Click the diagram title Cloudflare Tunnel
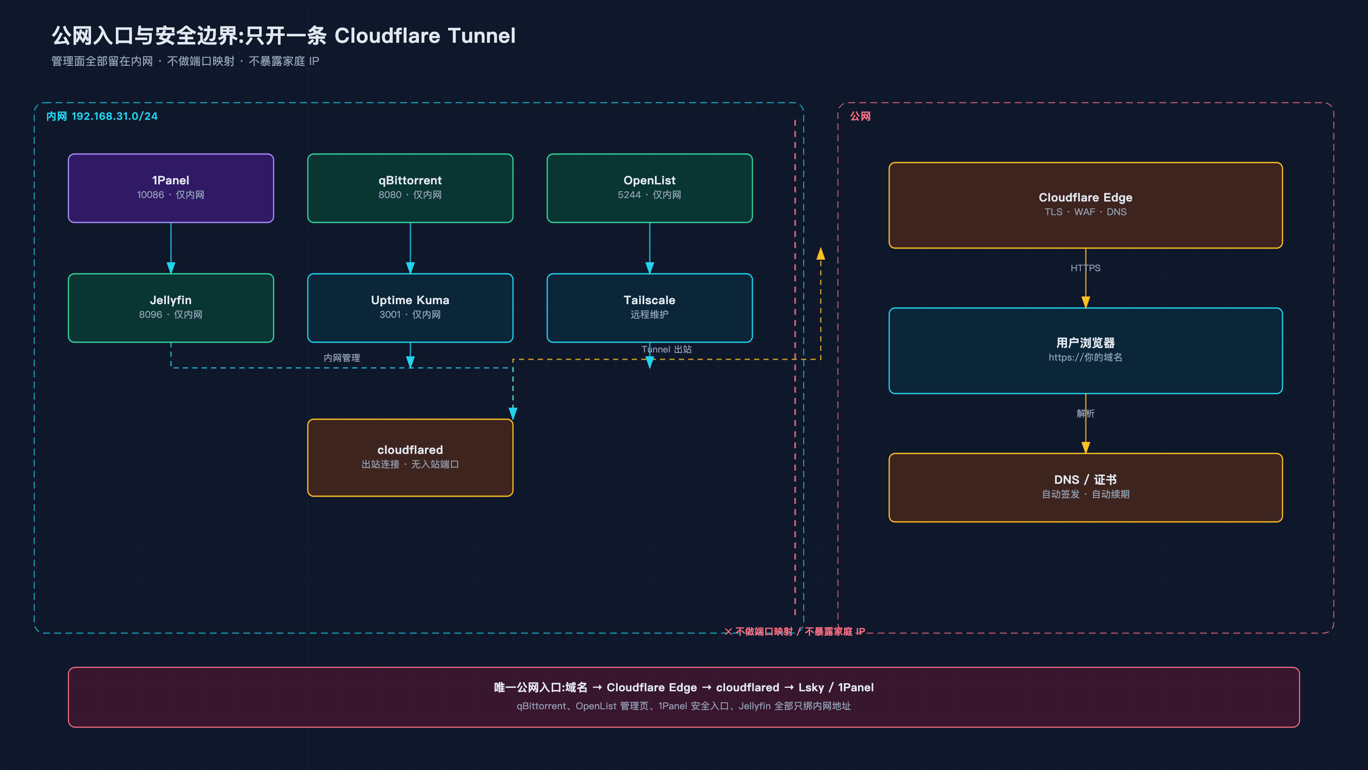Screen dimensions: 1368x770 click(x=283, y=36)
